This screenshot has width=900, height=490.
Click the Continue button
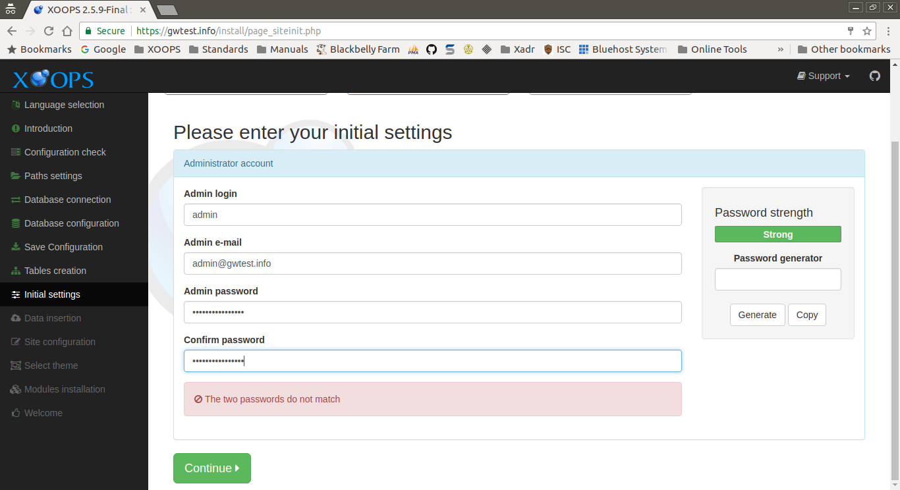click(x=211, y=468)
